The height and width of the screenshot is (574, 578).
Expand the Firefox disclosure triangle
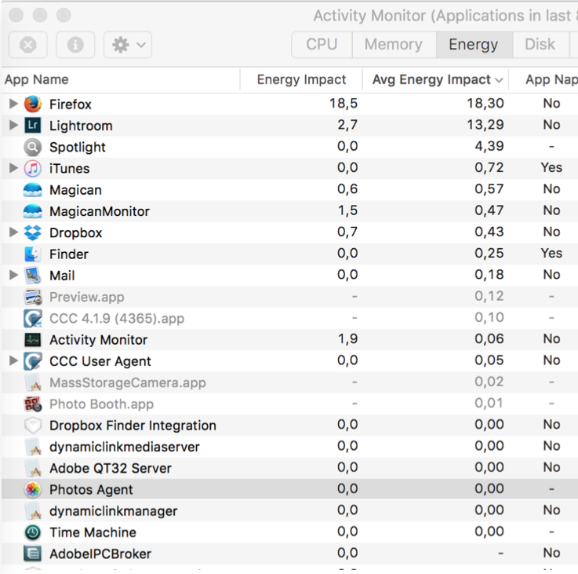(x=13, y=104)
